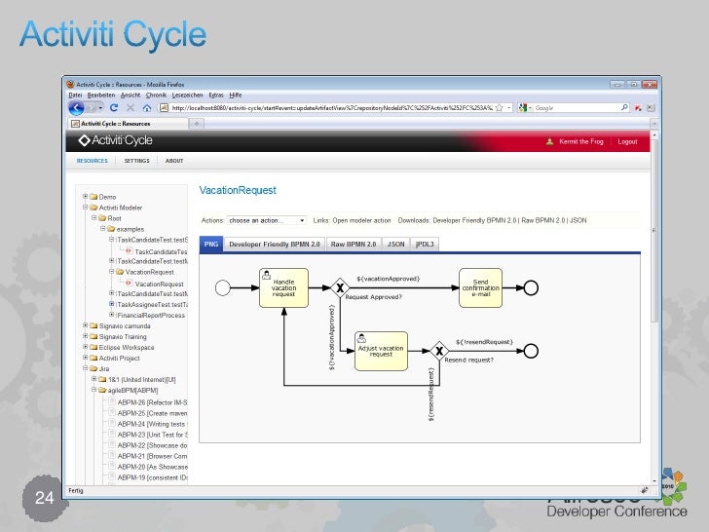709x532 pixels.
Task: Click the stop loading X icon
Action: click(x=131, y=107)
